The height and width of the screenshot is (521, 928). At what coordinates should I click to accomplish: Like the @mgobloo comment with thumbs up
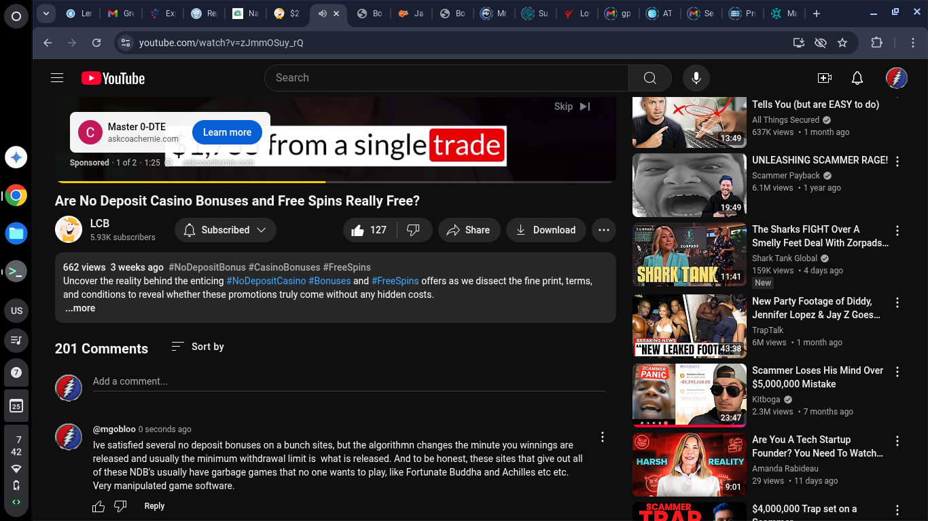[x=99, y=506]
